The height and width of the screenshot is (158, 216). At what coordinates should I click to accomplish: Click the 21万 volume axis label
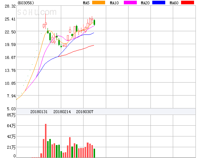11,148
